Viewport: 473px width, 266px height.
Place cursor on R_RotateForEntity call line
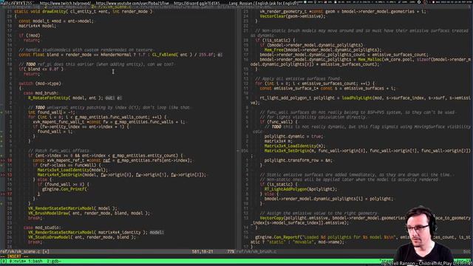pyautogui.click(x=66, y=98)
